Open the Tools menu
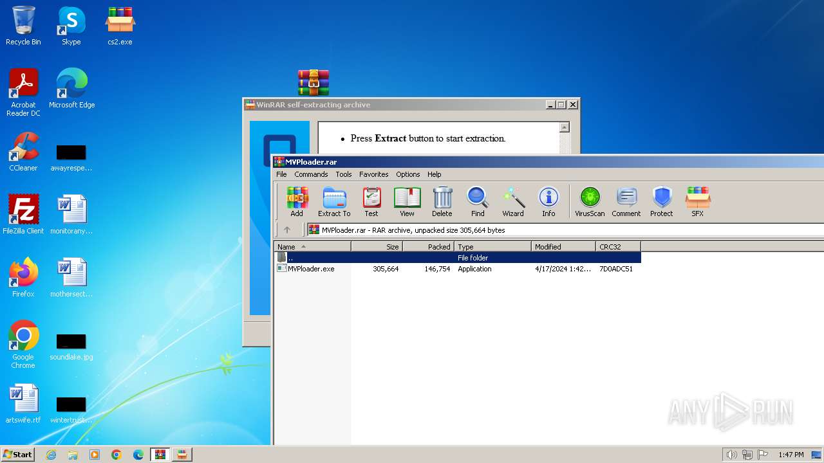The height and width of the screenshot is (463, 824). (x=344, y=174)
